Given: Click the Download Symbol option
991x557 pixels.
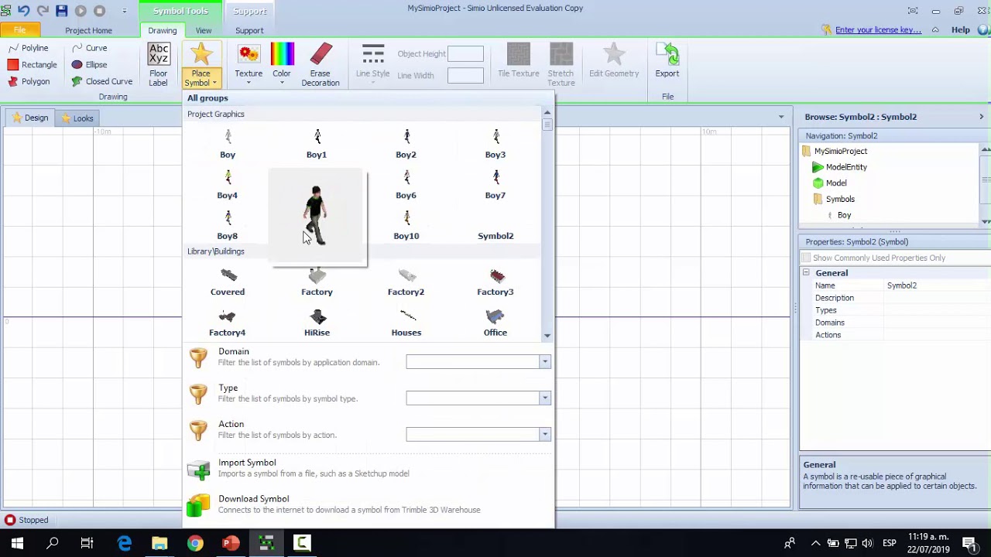Looking at the screenshot, I should 369,504.
